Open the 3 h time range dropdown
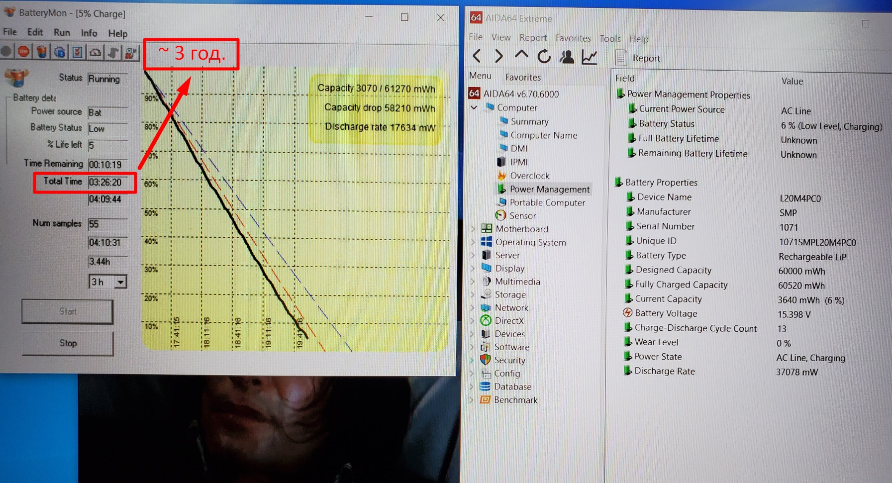892x483 pixels. (120, 282)
